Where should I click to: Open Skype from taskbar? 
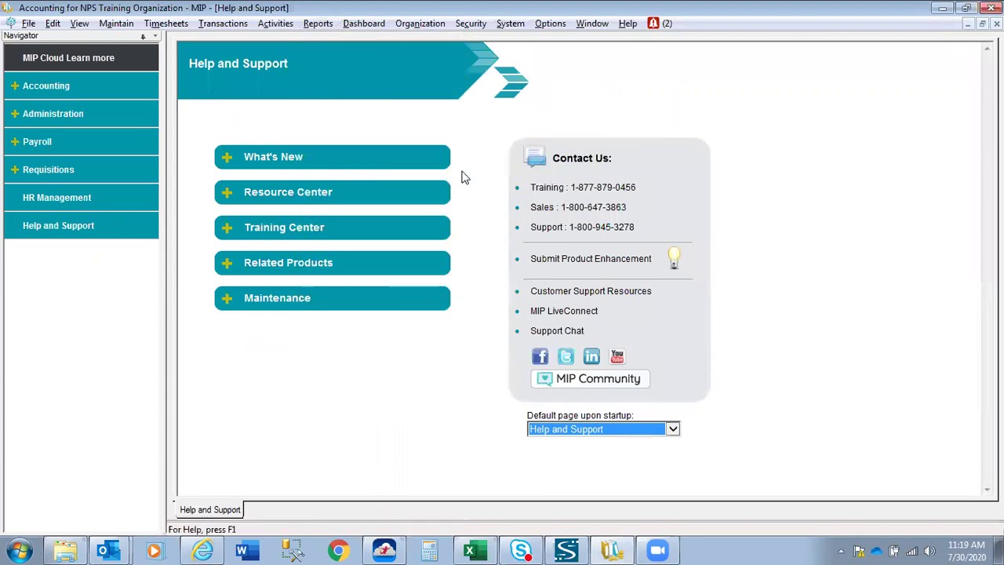click(521, 551)
